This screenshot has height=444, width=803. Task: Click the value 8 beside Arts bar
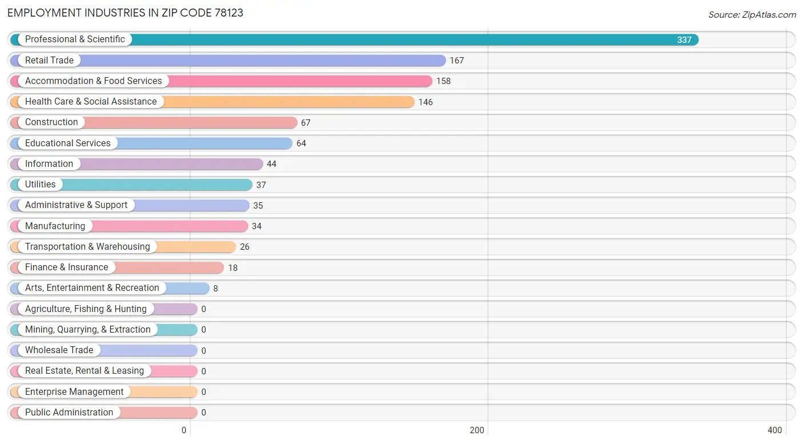[x=215, y=288]
